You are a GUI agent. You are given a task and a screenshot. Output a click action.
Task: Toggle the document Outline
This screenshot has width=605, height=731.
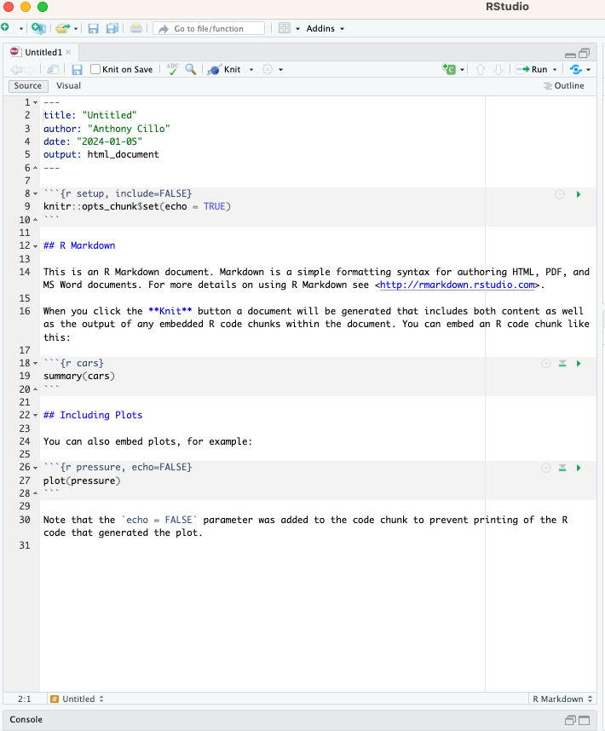click(x=563, y=86)
